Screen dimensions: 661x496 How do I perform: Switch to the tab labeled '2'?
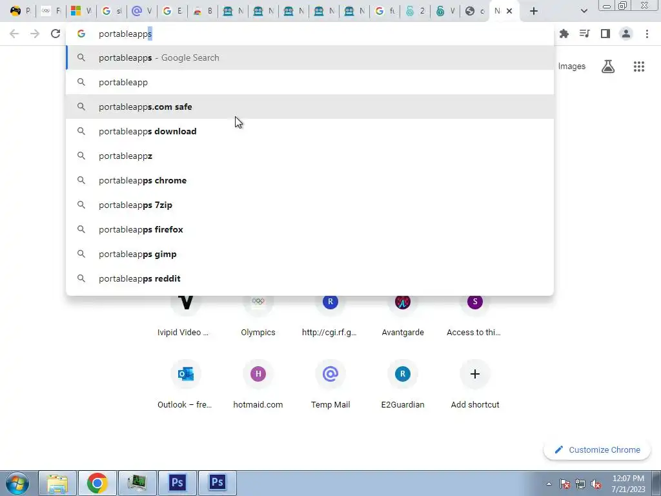click(415, 11)
